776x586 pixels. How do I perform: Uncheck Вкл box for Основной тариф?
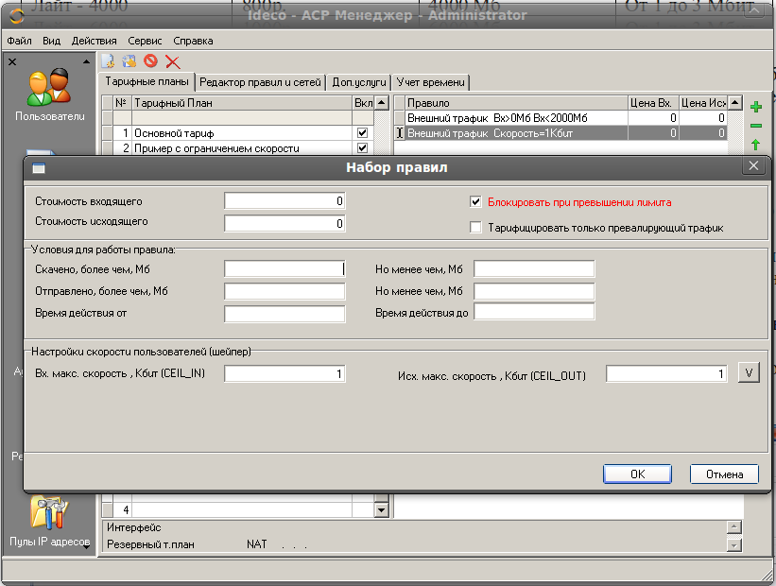click(362, 133)
